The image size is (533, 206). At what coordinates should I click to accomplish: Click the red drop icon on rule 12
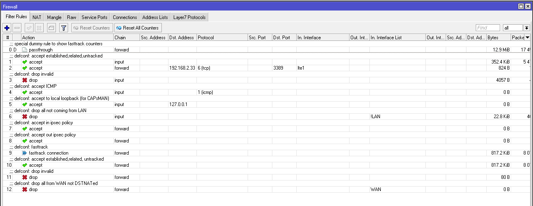(25, 189)
